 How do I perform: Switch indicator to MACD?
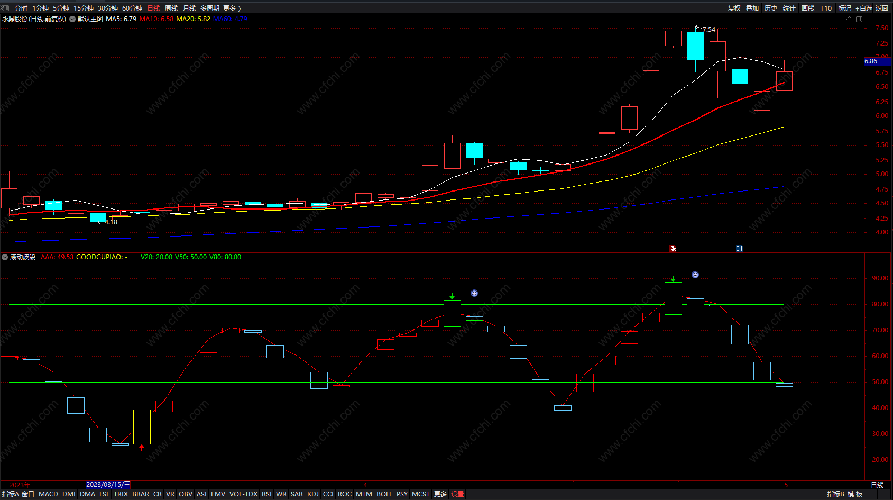(x=48, y=494)
